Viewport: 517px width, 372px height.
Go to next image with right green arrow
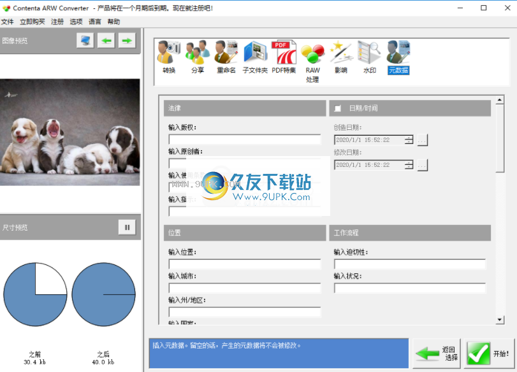tap(127, 41)
